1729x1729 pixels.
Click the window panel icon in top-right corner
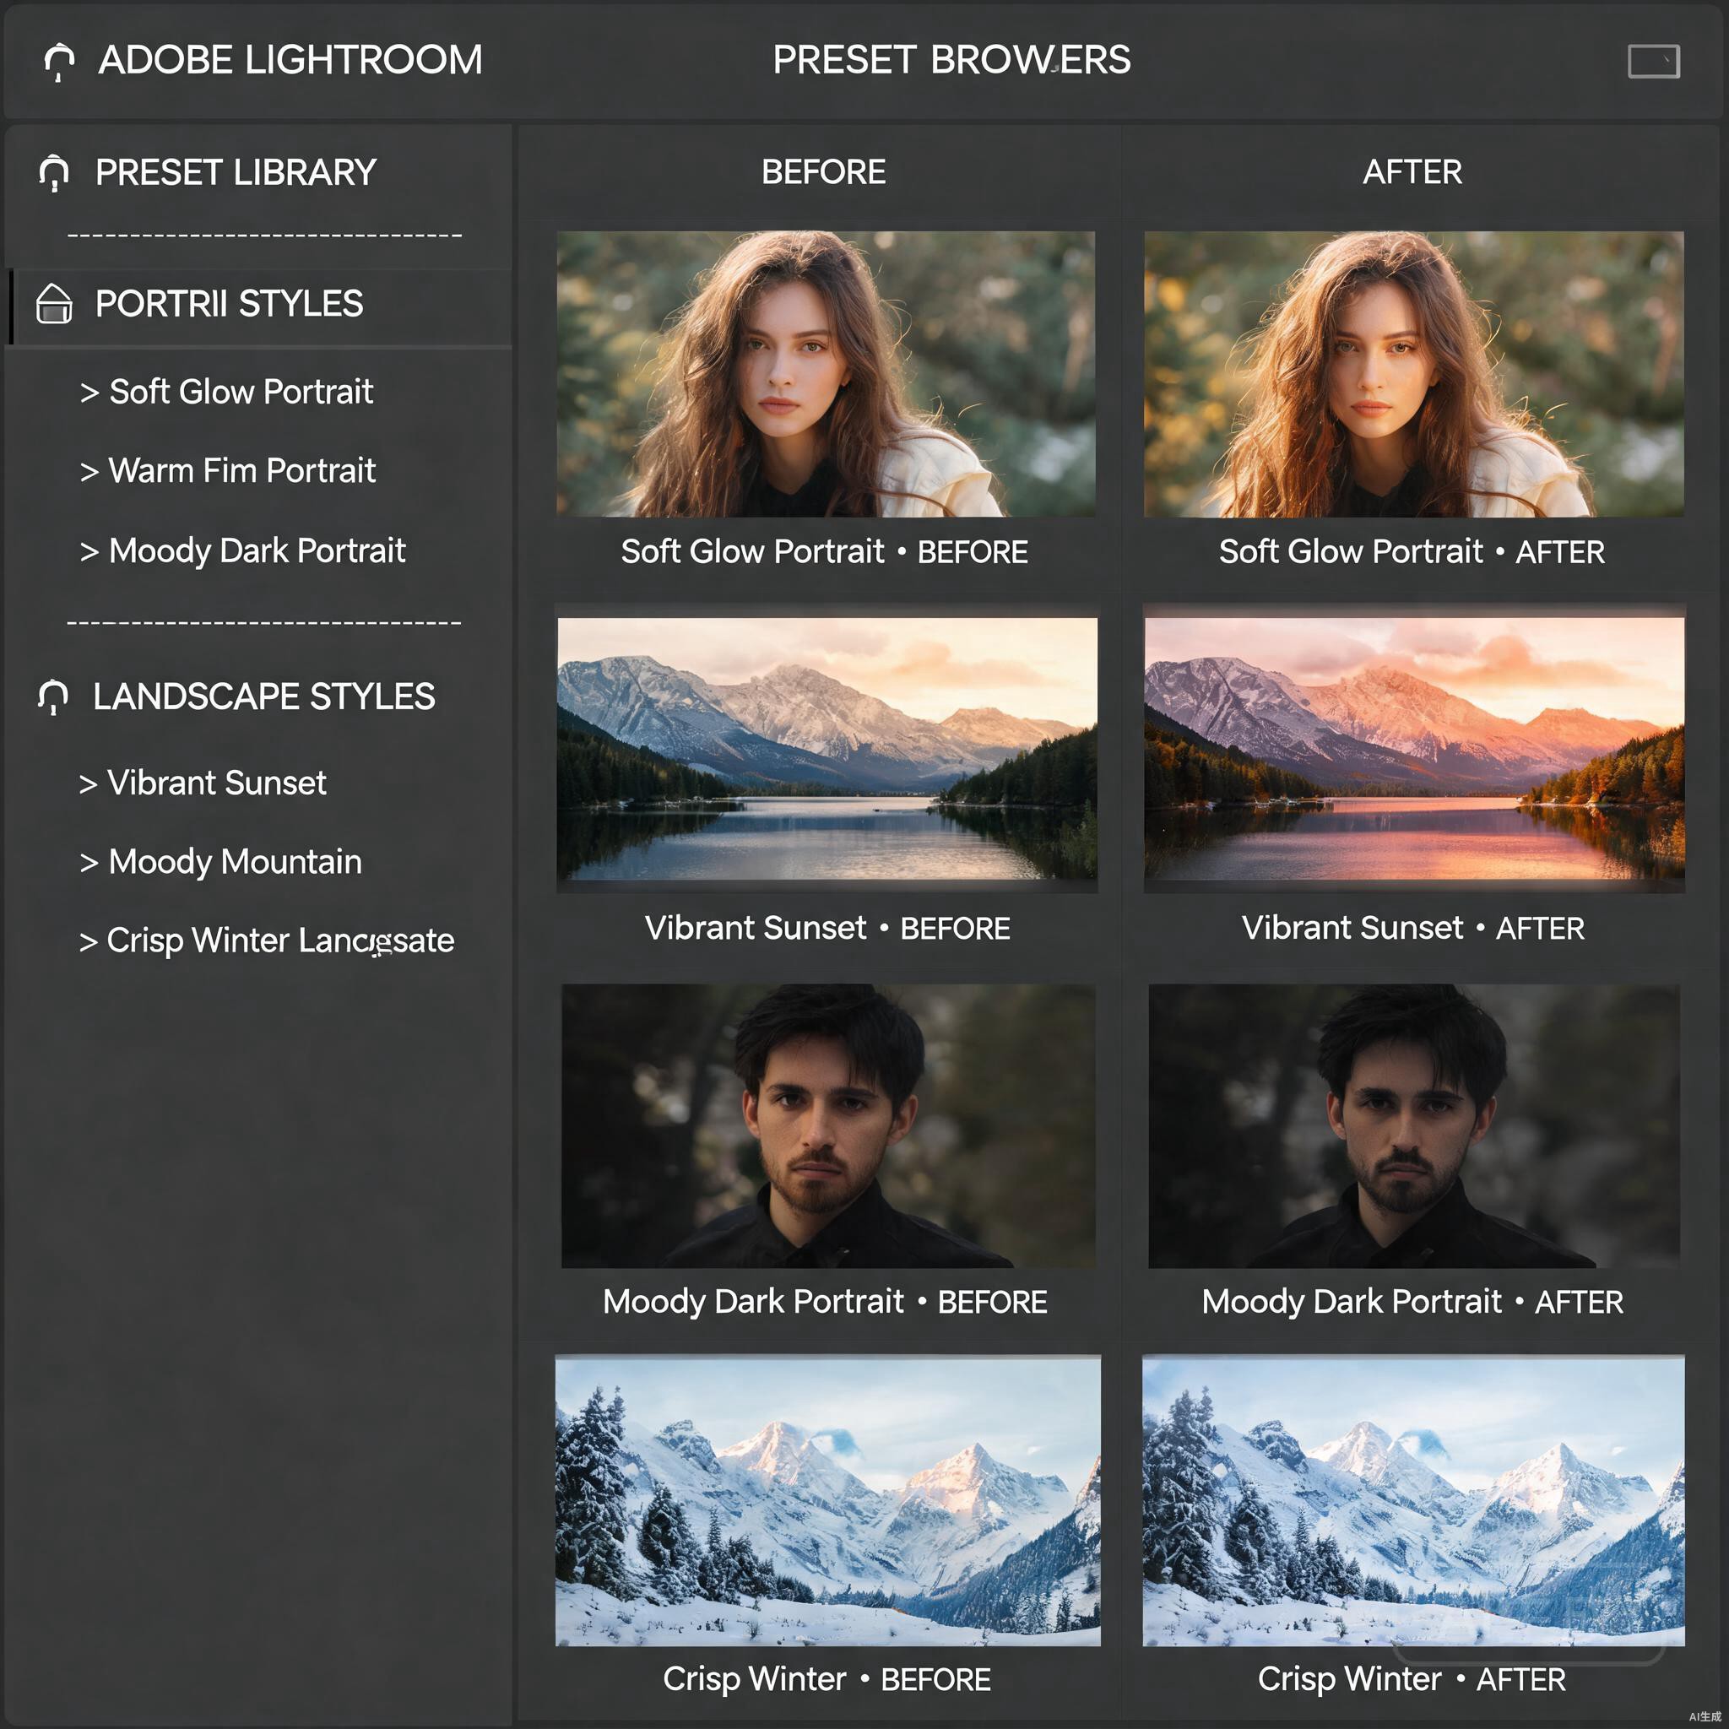point(1653,62)
